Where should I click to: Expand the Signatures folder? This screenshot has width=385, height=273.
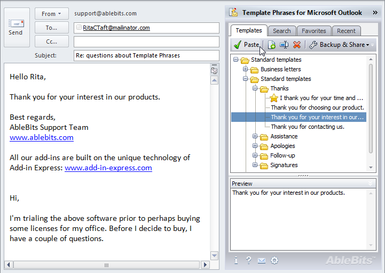click(x=255, y=164)
